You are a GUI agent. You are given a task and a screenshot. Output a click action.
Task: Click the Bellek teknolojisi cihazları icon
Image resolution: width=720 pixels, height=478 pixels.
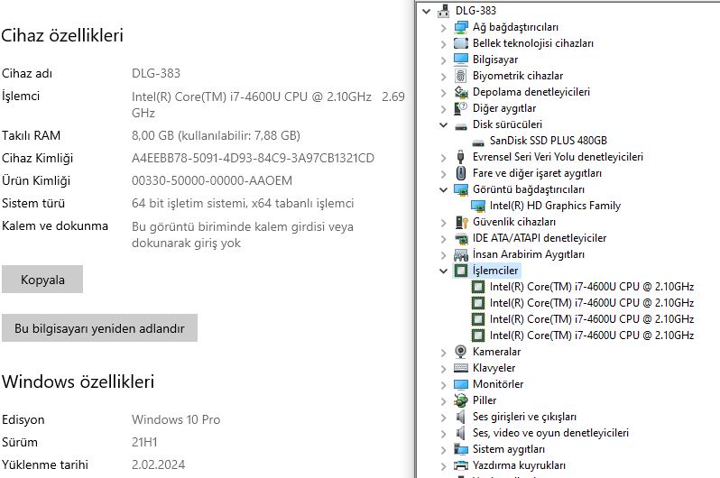click(x=460, y=43)
